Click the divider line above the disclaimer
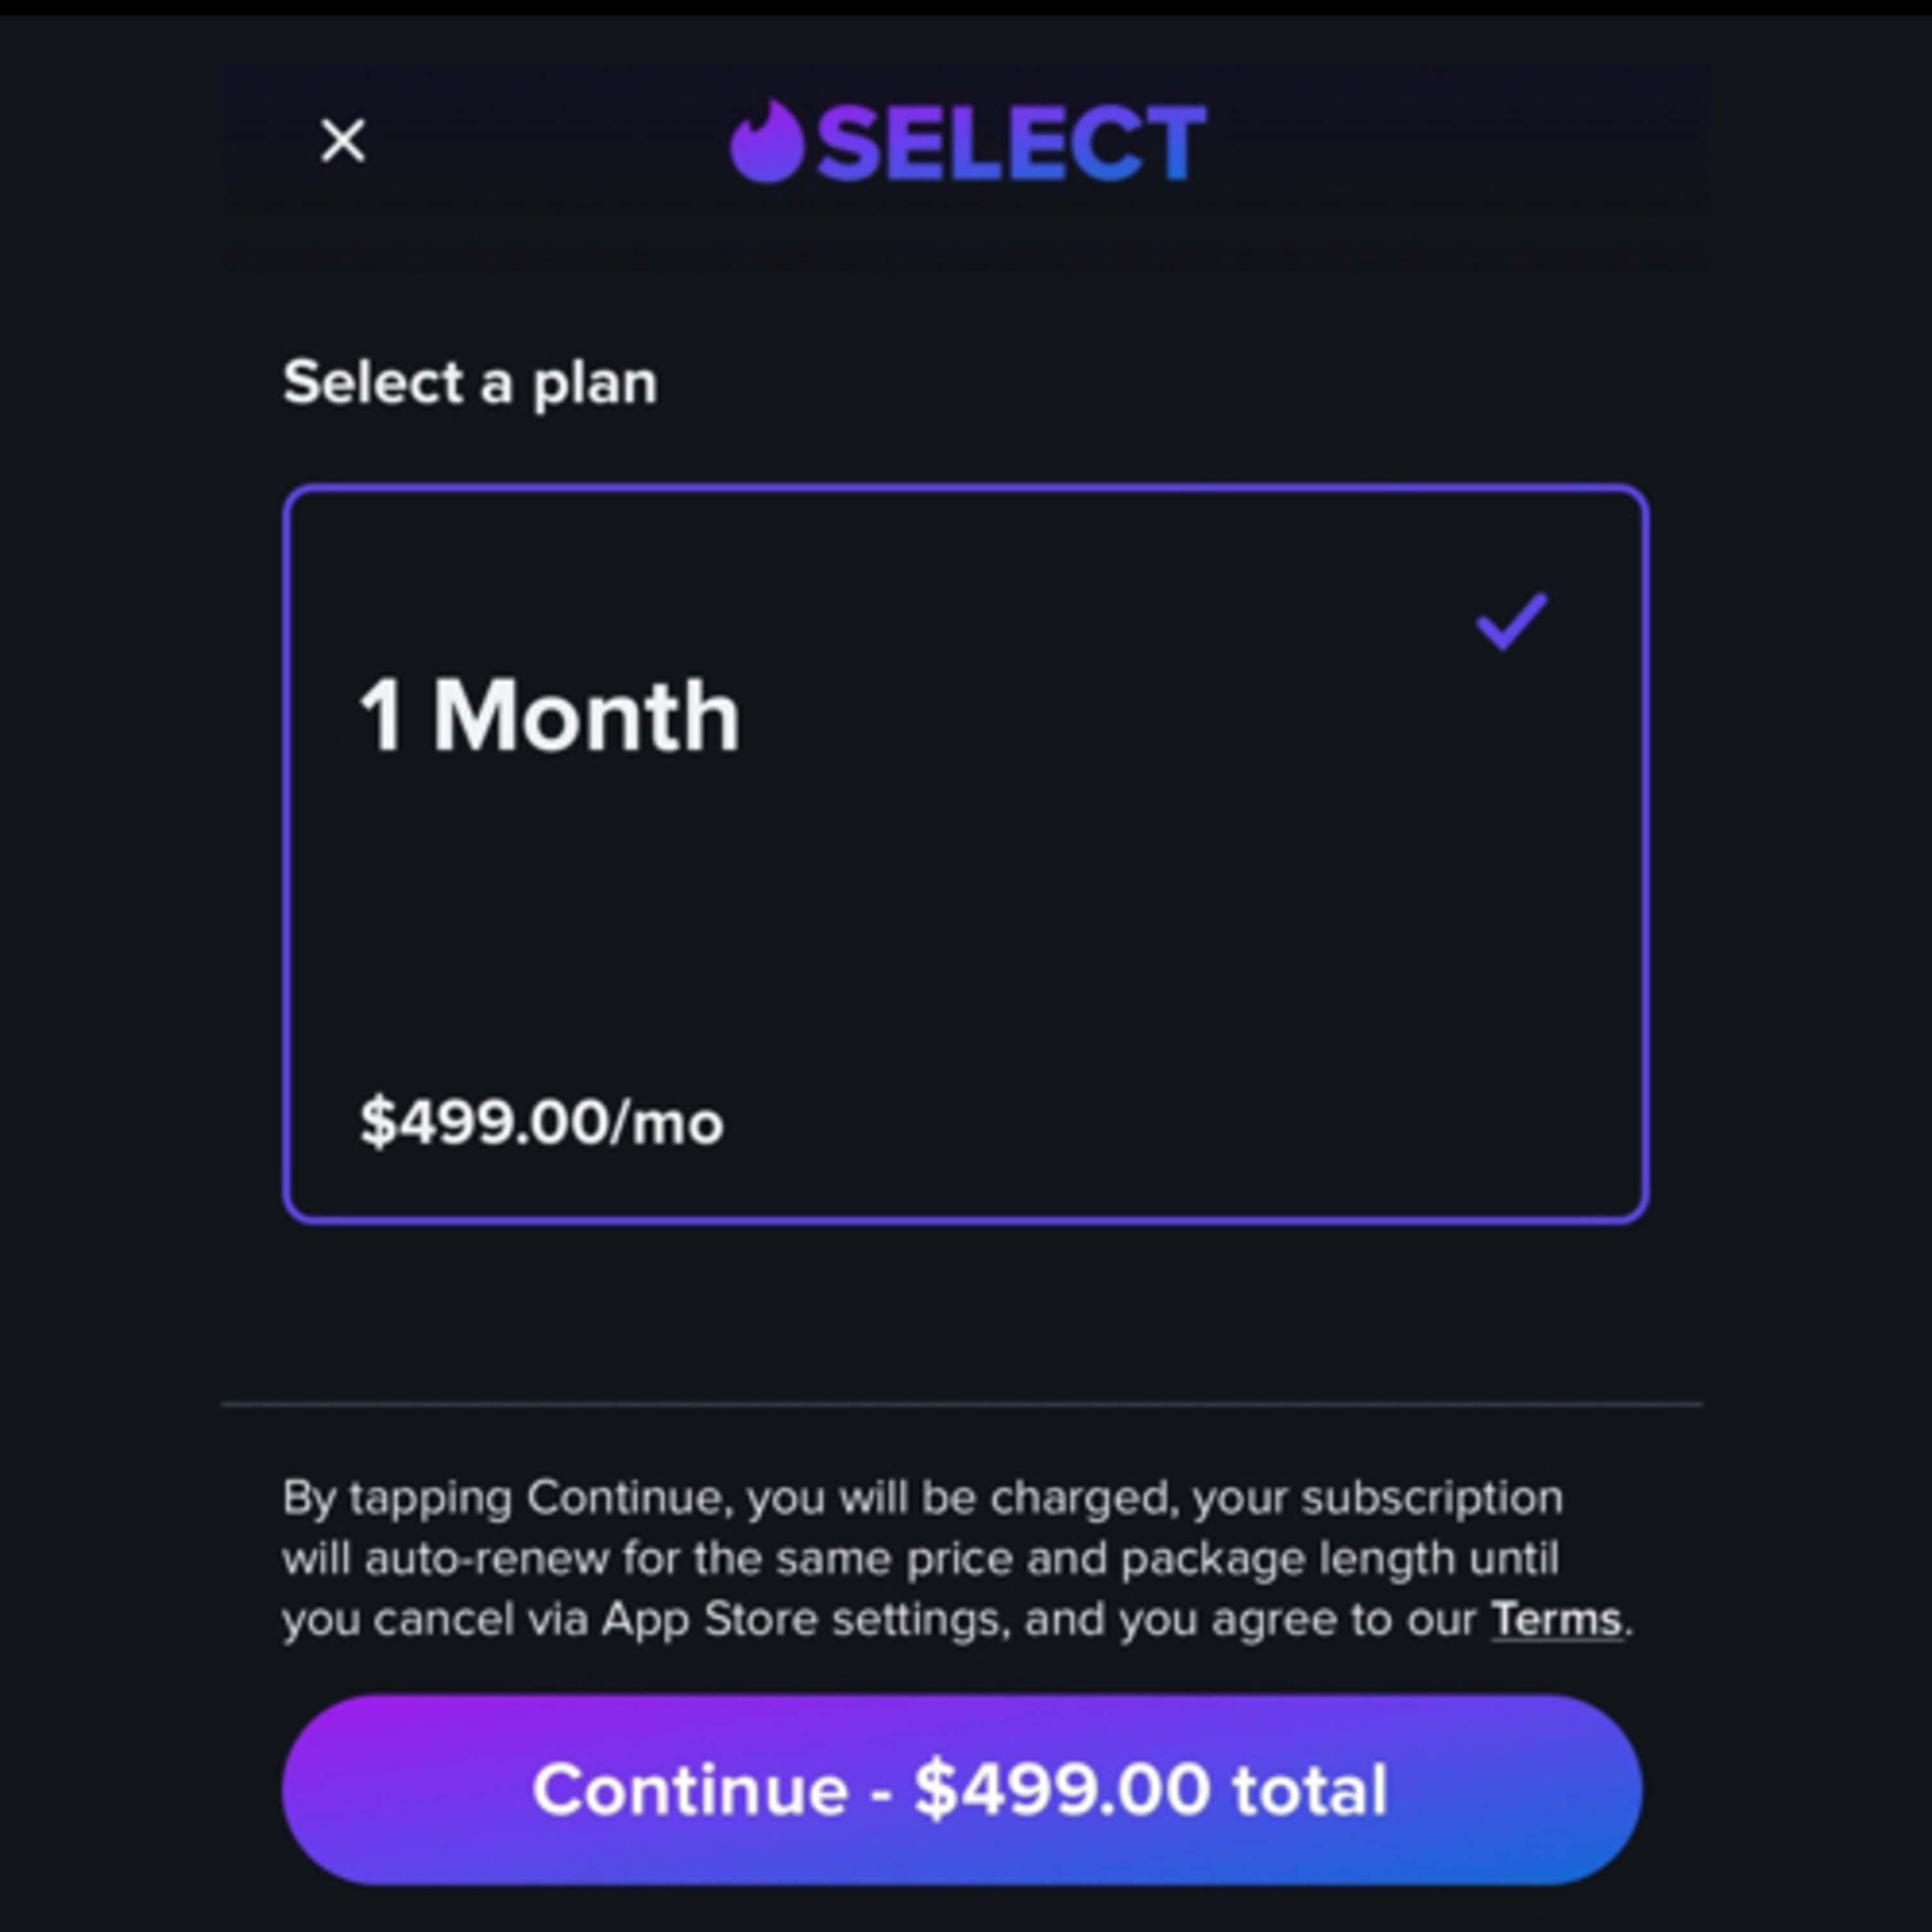Image resolution: width=1932 pixels, height=1932 pixels. tap(962, 1404)
